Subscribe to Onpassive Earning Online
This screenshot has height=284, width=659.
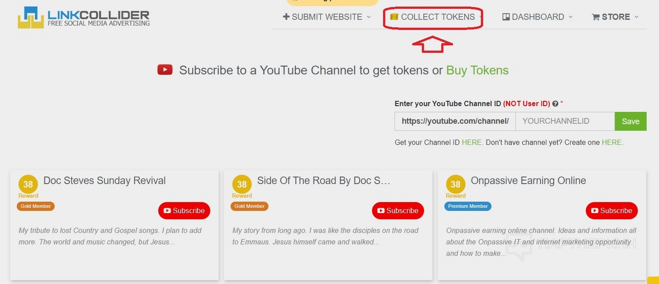pos(612,210)
